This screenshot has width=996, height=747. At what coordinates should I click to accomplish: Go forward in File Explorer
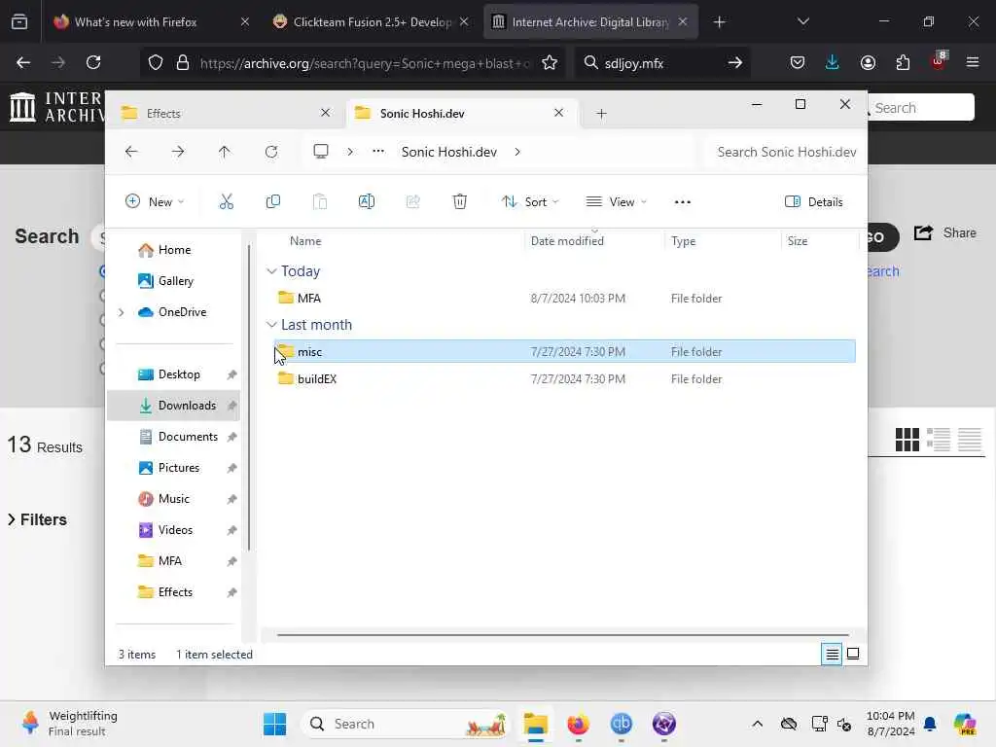point(178,152)
